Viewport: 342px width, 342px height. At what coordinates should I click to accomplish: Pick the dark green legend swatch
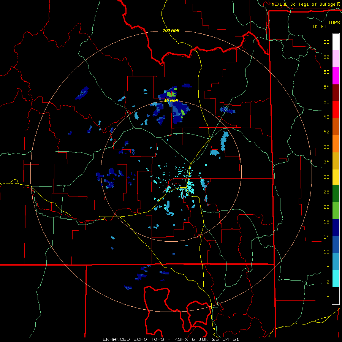336,193
